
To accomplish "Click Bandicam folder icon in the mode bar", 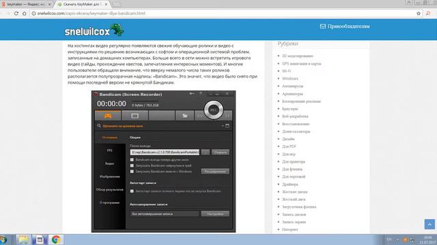I will (184, 116).
